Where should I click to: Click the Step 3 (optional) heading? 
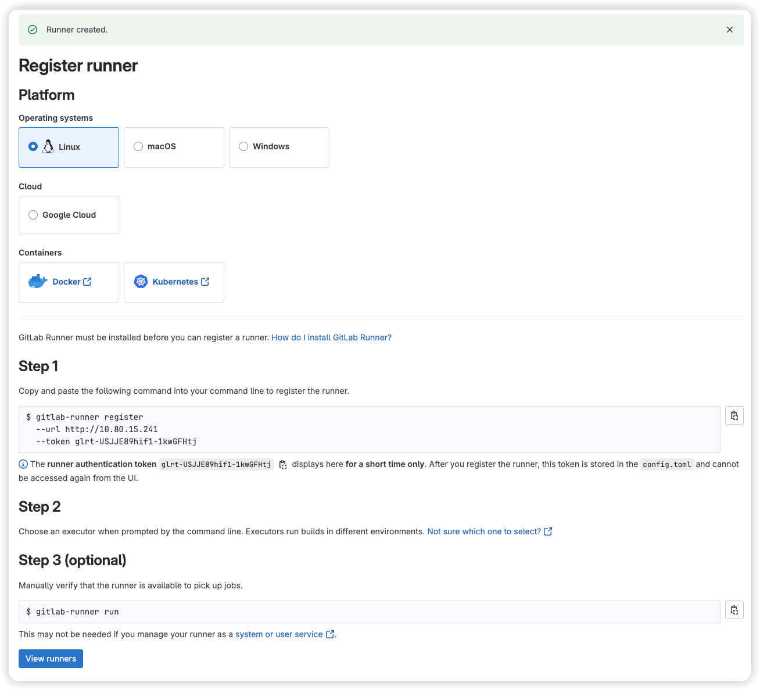tap(73, 560)
